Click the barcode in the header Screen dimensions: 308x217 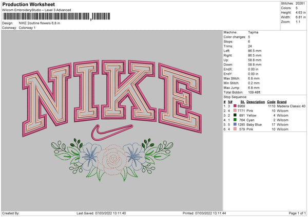point(56,16)
